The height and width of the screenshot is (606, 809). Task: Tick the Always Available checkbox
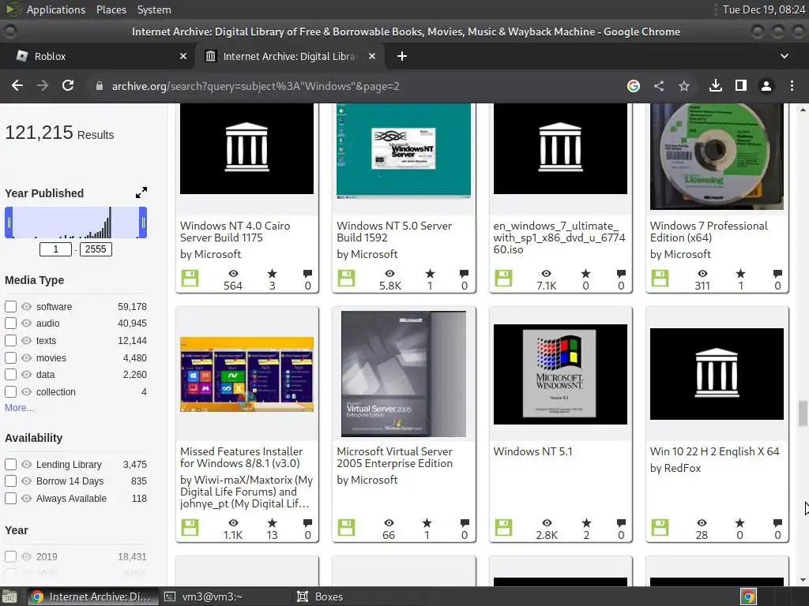point(10,499)
